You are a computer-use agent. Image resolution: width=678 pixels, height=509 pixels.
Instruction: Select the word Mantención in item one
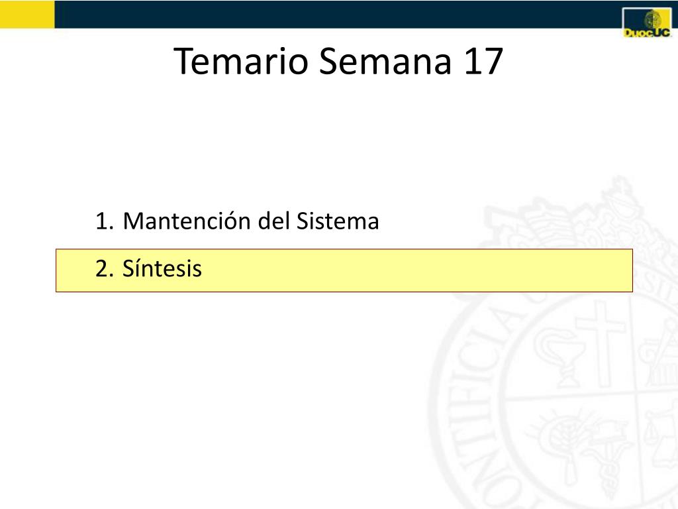click(x=186, y=220)
